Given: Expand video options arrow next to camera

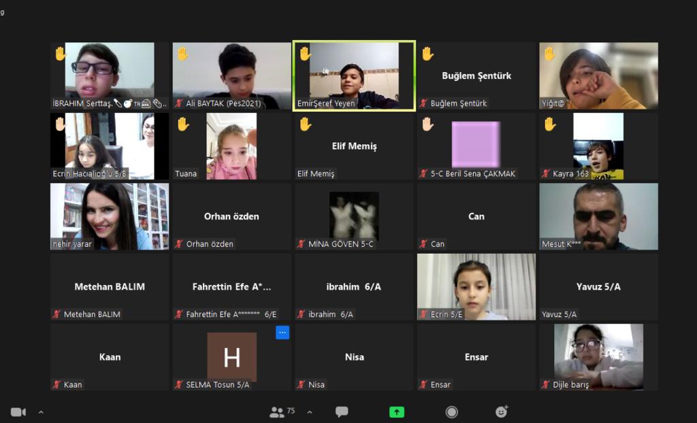Looking at the screenshot, I should [x=41, y=412].
